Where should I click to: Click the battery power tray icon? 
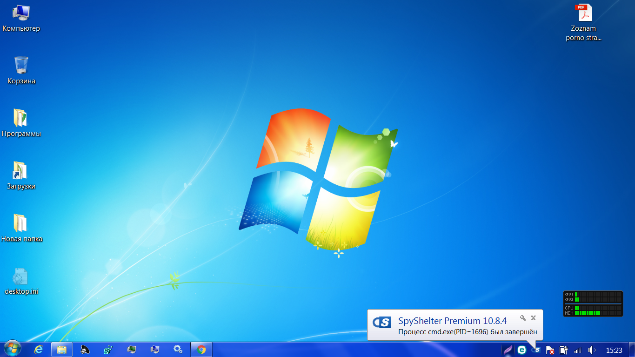tap(564, 350)
